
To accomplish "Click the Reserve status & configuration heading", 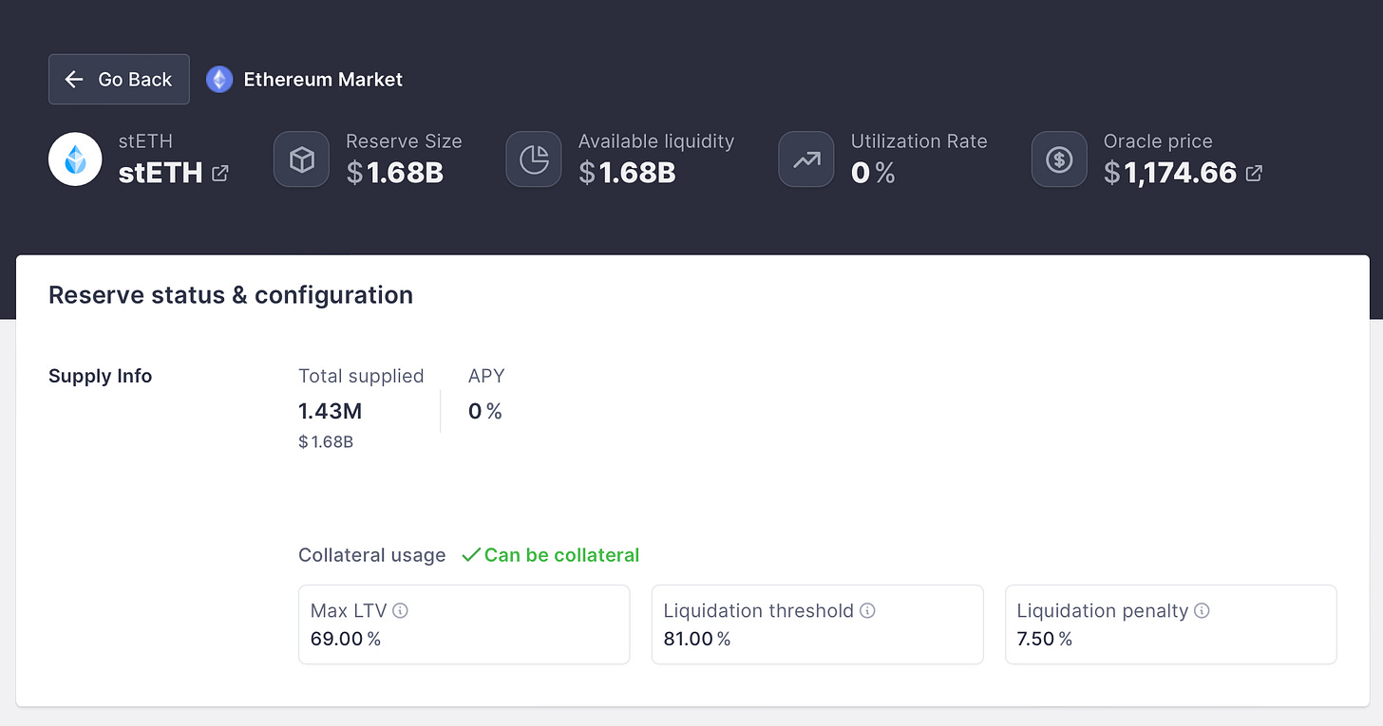I will (231, 295).
